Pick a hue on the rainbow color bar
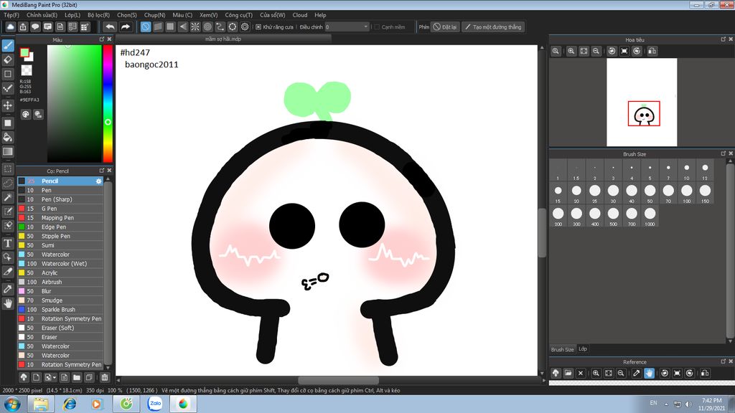 pos(108,104)
